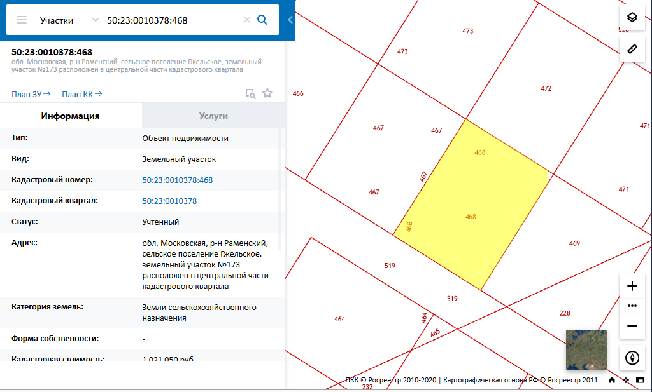Click the magnifier search icon

(x=262, y=20)
